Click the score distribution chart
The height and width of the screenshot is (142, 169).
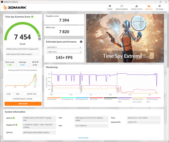click(x=22, y=80)
